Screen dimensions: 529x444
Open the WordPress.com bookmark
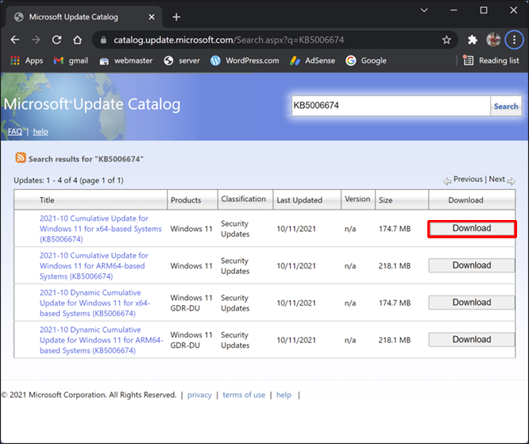[245, 60]
